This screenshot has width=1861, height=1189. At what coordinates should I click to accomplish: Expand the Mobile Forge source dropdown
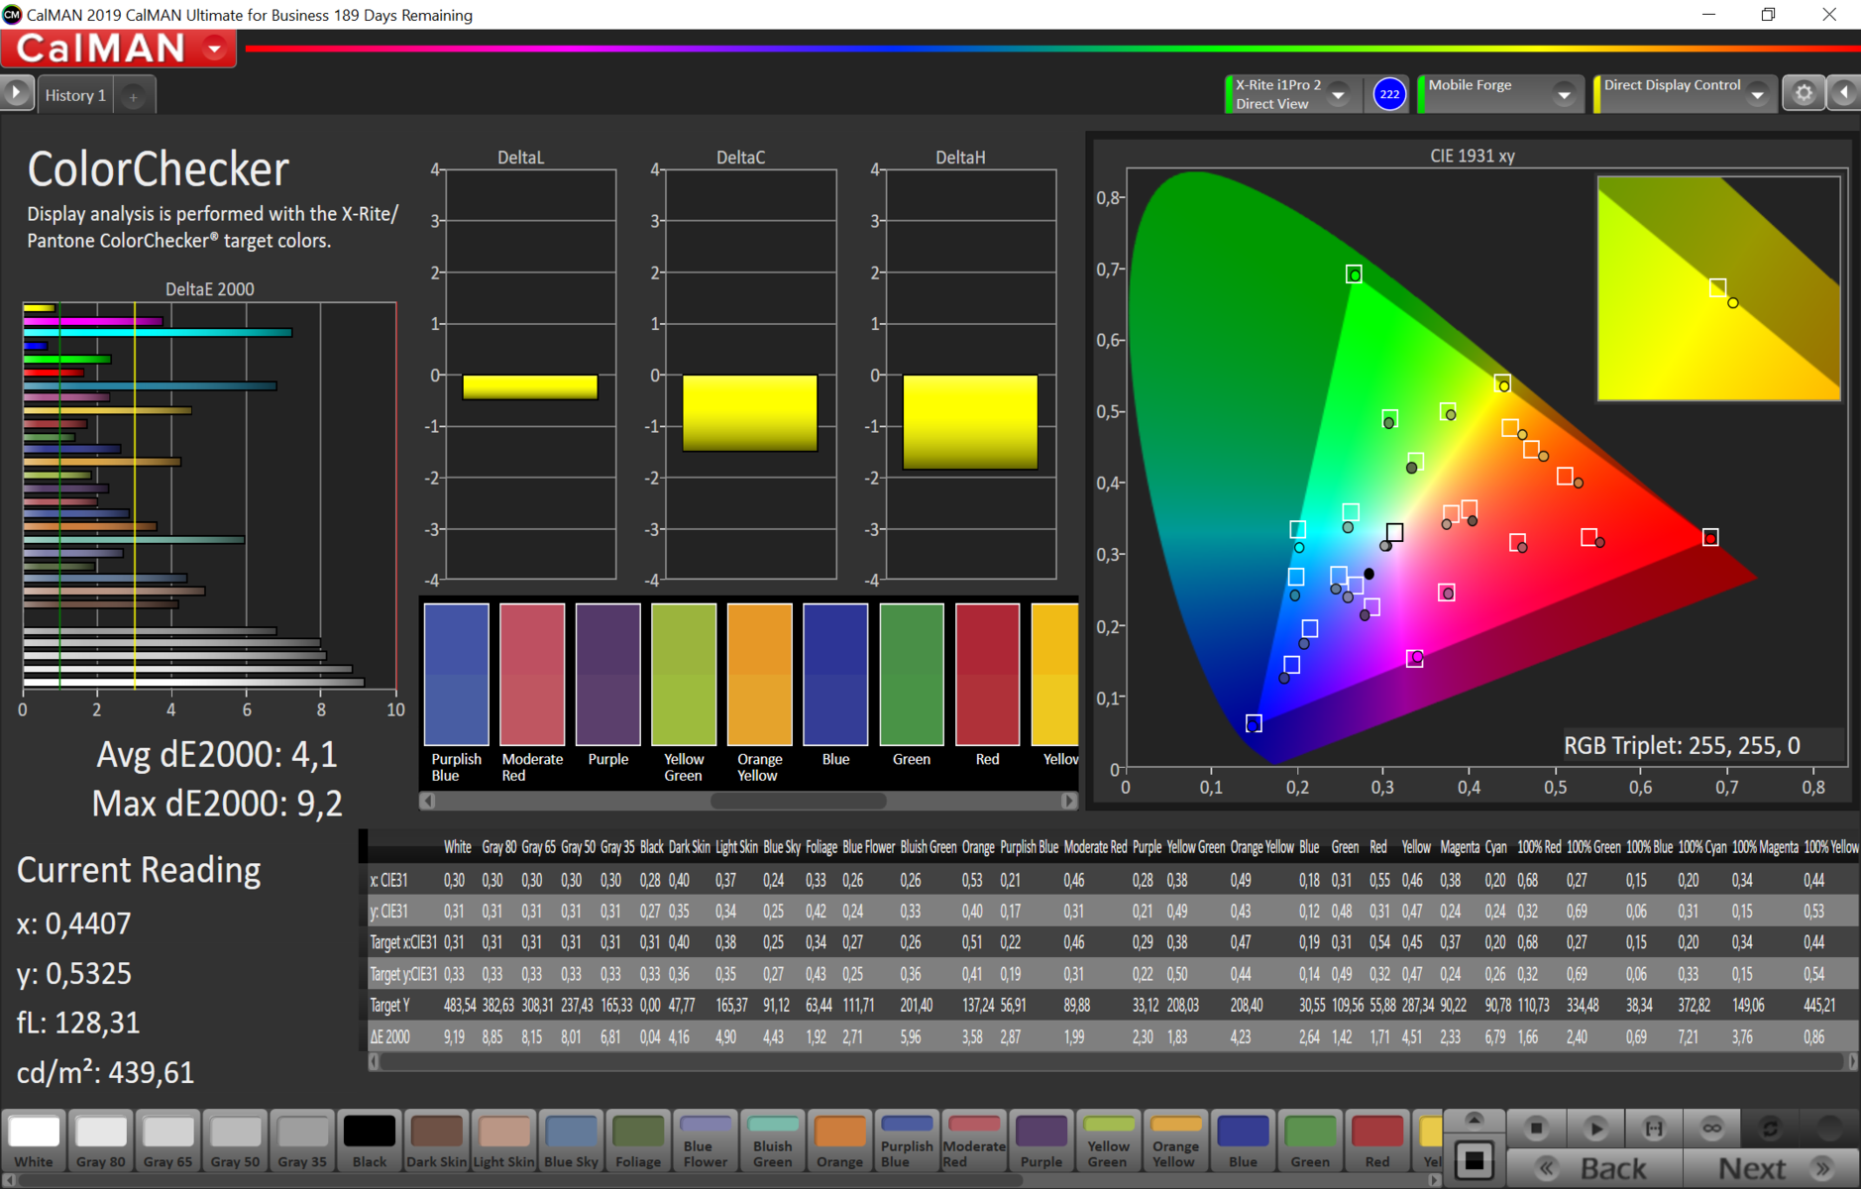(x=1564, y=95)
